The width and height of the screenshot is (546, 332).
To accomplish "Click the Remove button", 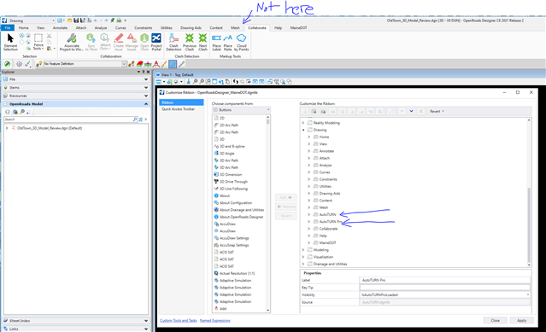I will coord(285,207).
